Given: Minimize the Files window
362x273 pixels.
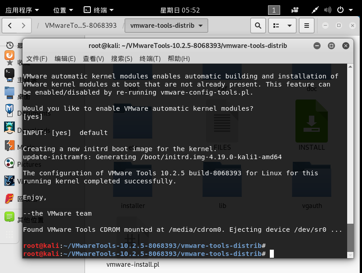Looking at the screenshot, I should (325, 25).
